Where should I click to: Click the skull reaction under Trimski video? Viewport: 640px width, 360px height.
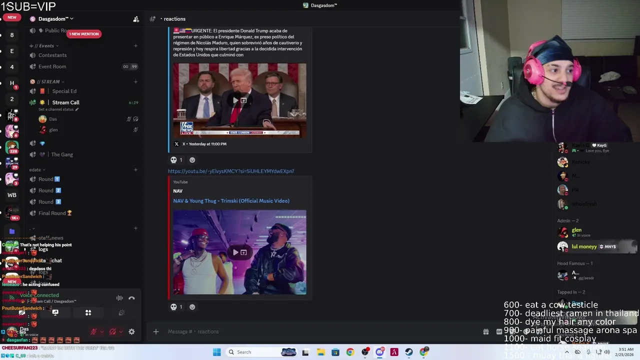tap(176, 307)
